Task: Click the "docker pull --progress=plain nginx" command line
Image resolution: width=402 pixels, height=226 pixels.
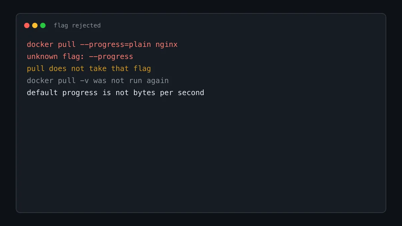Action: (102, 45)
